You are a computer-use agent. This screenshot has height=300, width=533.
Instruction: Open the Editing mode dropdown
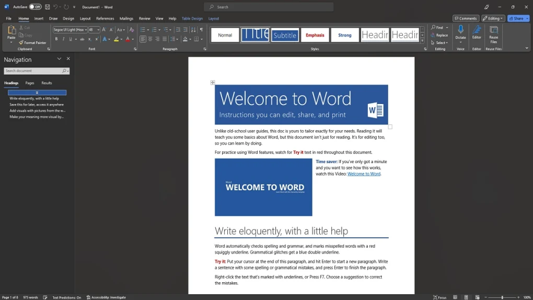(493, 18)
